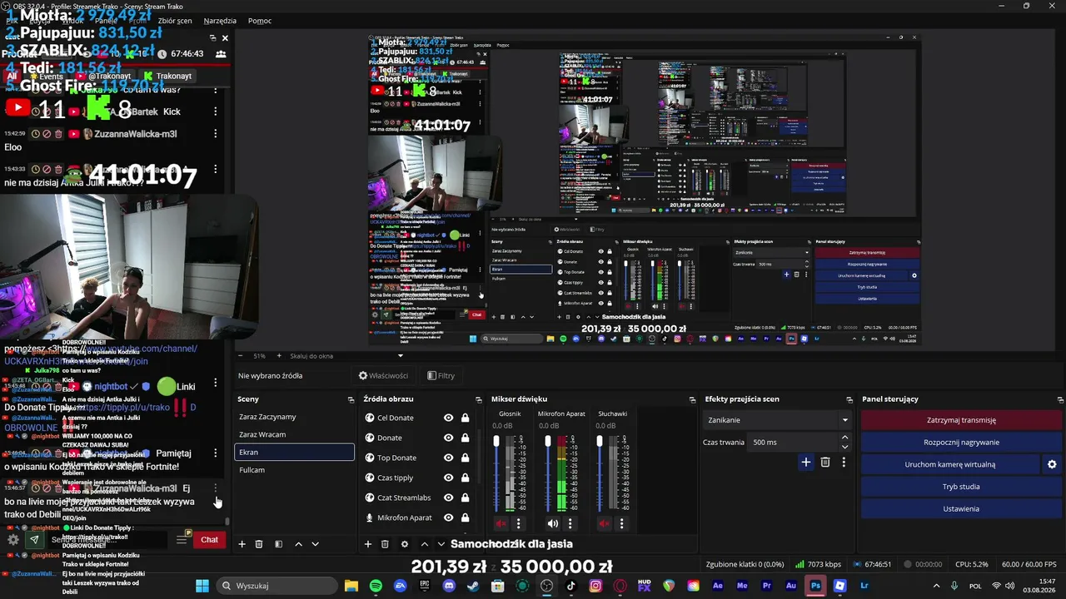Enable Tryb studia mode

pos(961,487)
